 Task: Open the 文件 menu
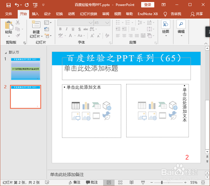tap(9, 14)
